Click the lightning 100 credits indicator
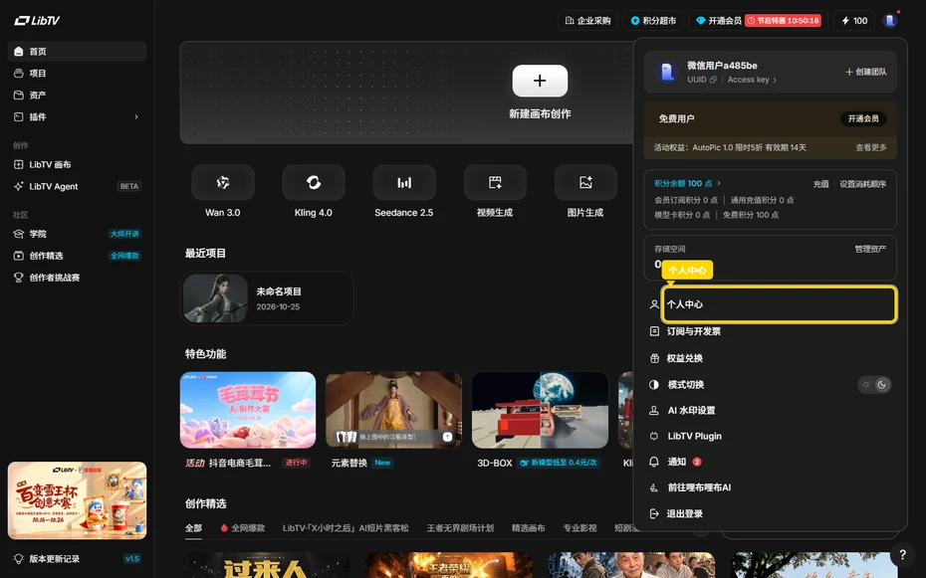The height and width of the screenshot is (578, 926). (854, 21)
